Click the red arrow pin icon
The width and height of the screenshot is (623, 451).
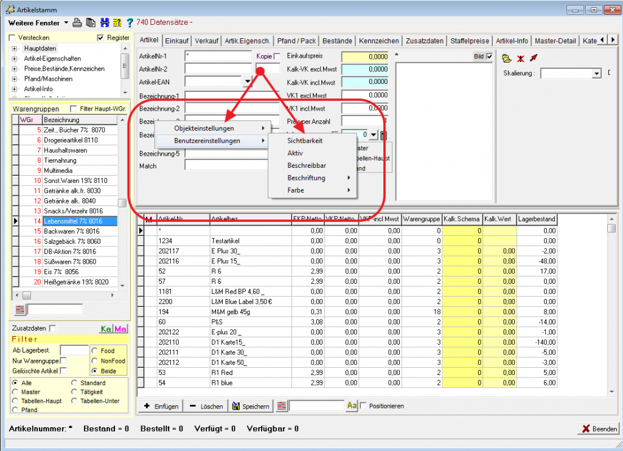534,58
